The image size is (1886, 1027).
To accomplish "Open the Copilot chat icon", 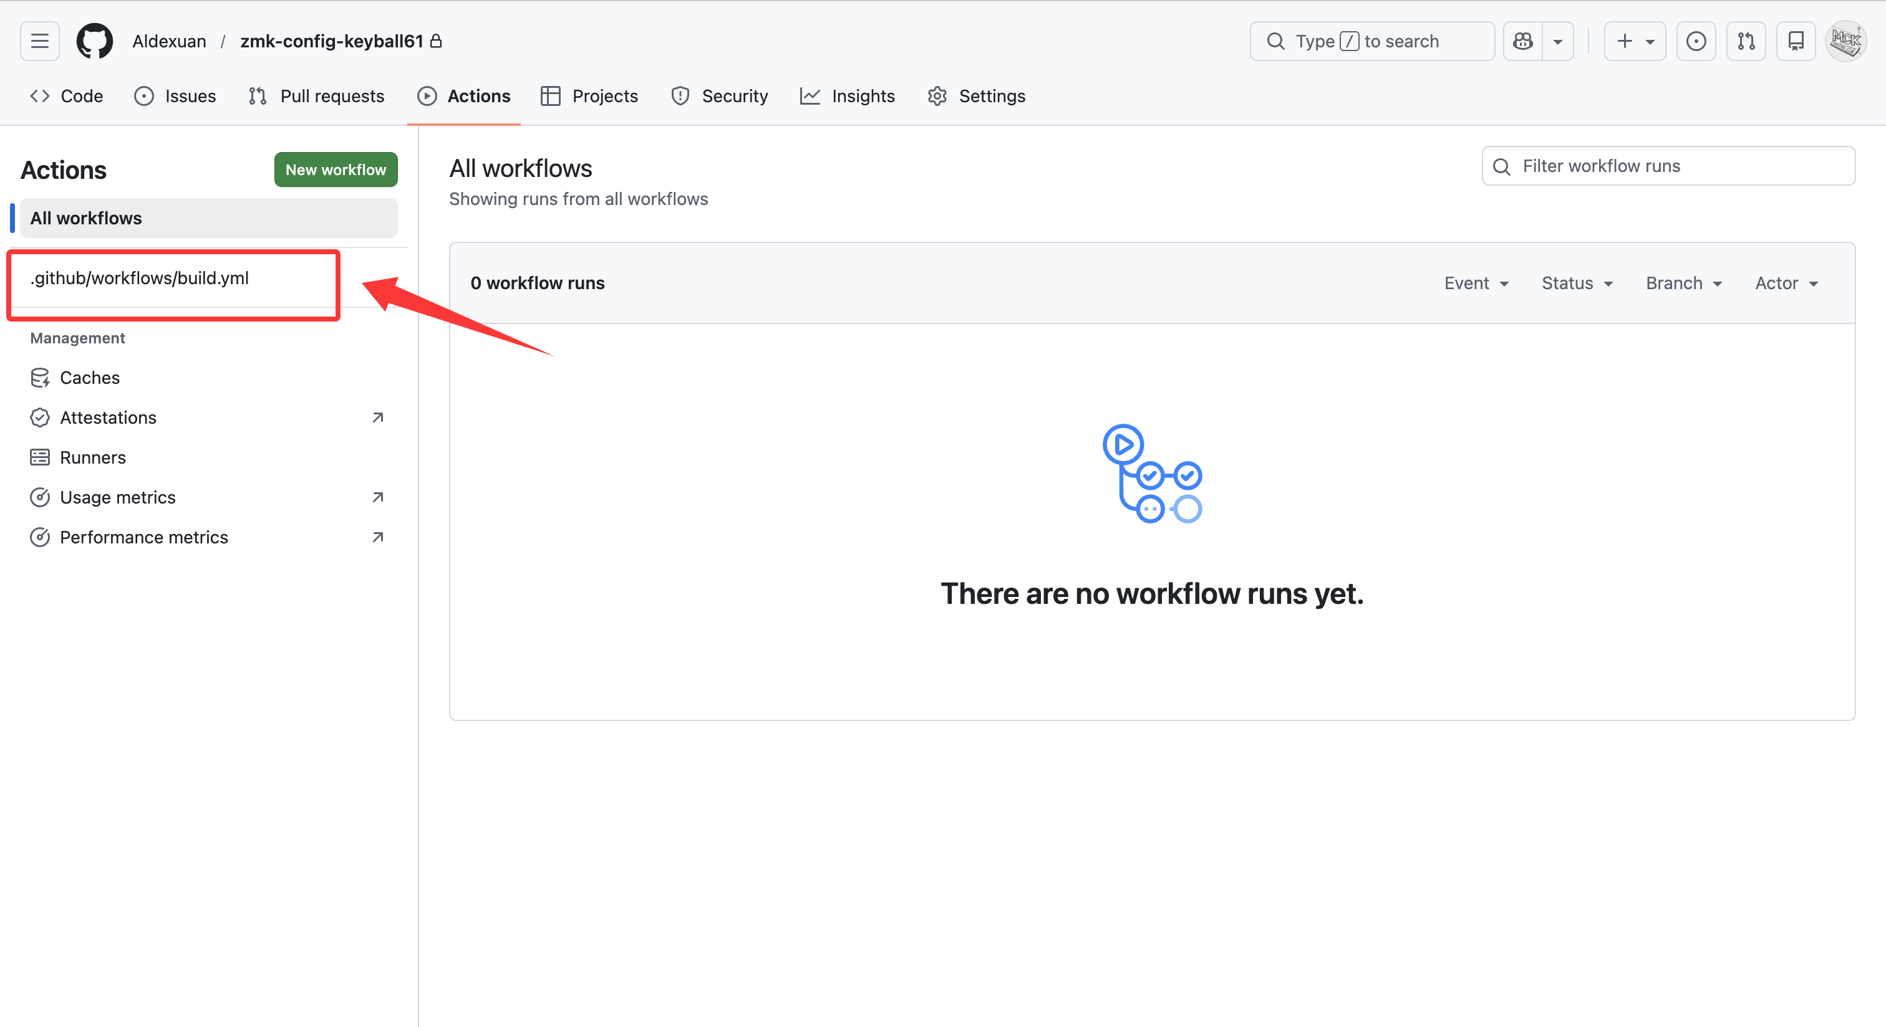I will click(1523, 41).
